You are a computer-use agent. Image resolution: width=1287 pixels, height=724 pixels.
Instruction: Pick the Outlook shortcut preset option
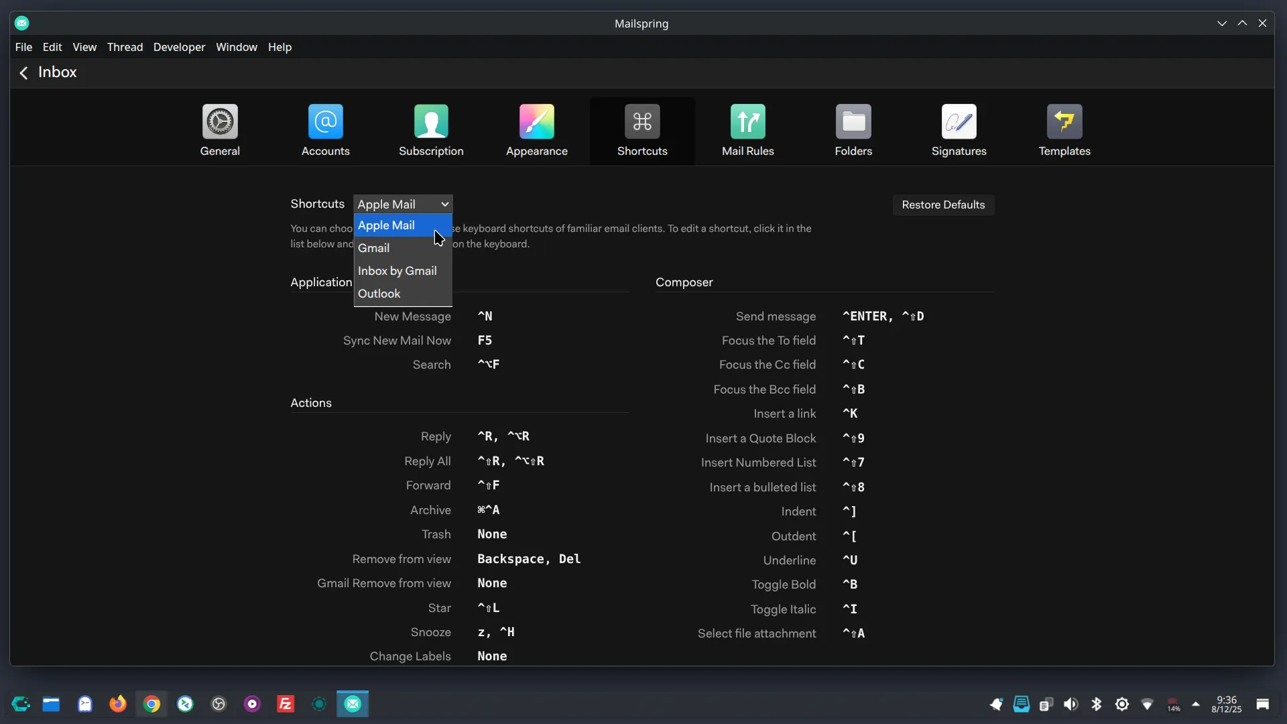[379, 294]
